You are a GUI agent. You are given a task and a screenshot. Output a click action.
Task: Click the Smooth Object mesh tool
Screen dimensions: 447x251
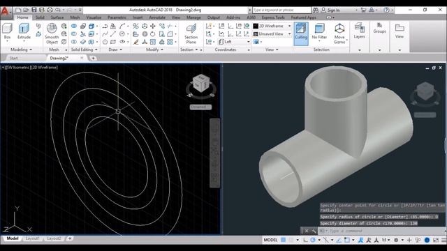tap(52, 33)
